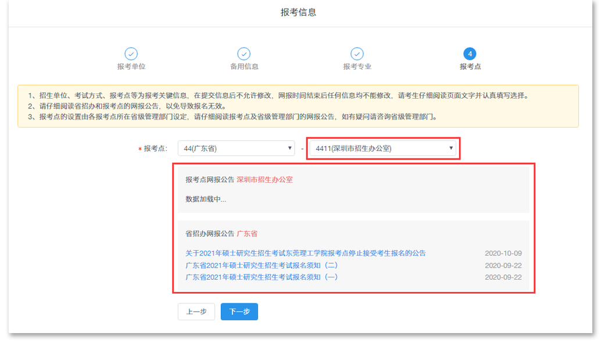Select the blue step 4 报考点 badge
The width and height of the screenshot is (608, 347).
470,53
